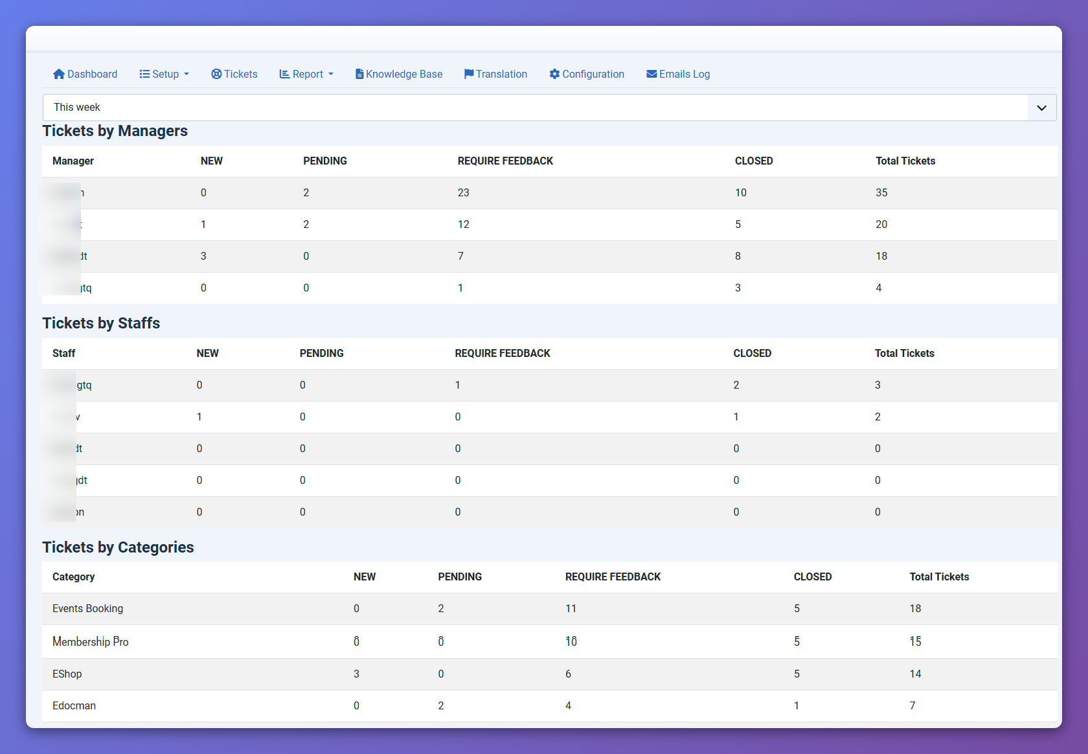Click the Membership Pro category row
The height and width of the screenshot is (754, 1088).
coord(91,641)
